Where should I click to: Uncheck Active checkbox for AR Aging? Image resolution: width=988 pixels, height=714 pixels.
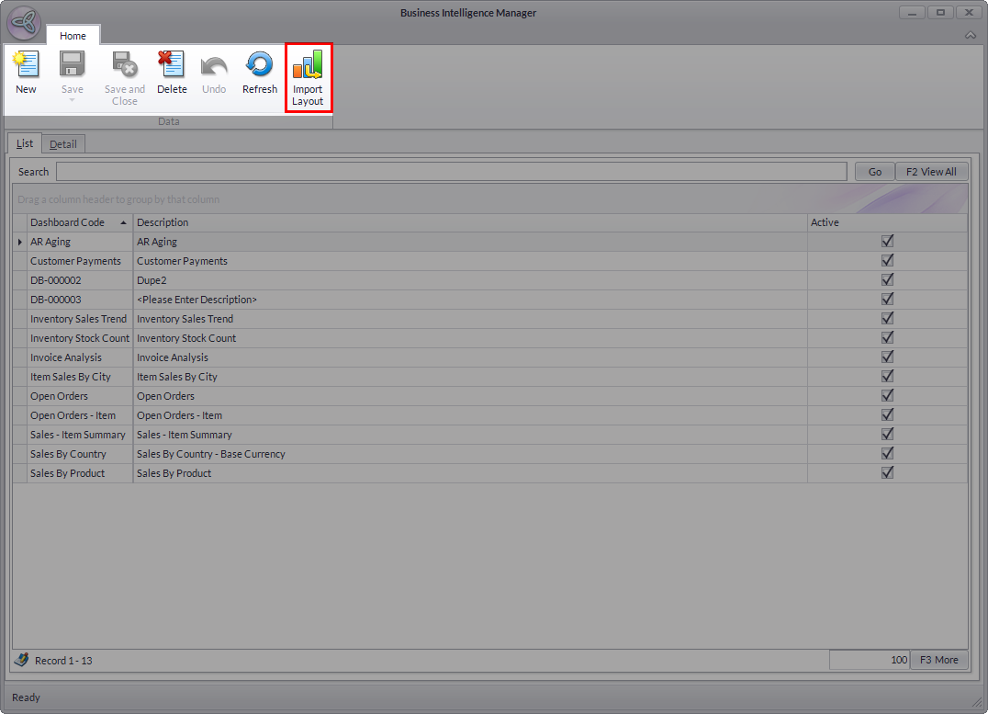click(887, 242)
